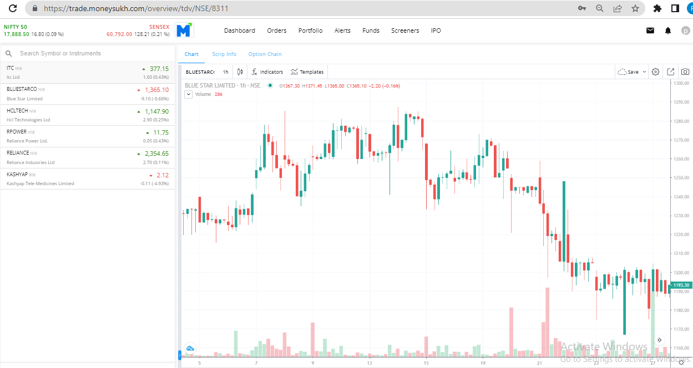Share this page using the share icon
Screen dimensions: 693x368
(x=618, y=8)
